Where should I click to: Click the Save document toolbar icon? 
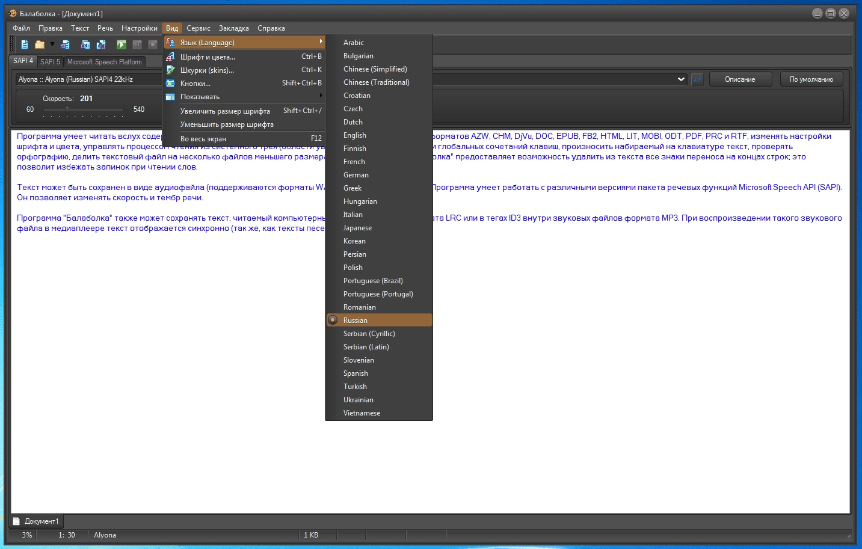coord(66,44)
